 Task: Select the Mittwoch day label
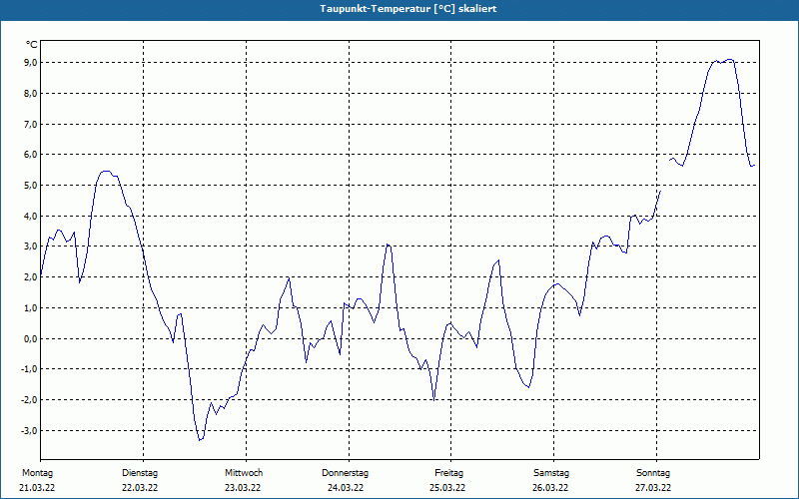pyautogui.click(x=244, y=473)
